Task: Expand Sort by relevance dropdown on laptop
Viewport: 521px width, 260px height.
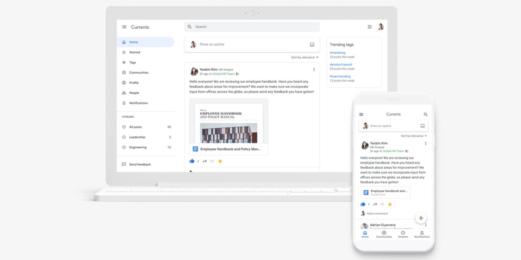Action: pos(305,58)
